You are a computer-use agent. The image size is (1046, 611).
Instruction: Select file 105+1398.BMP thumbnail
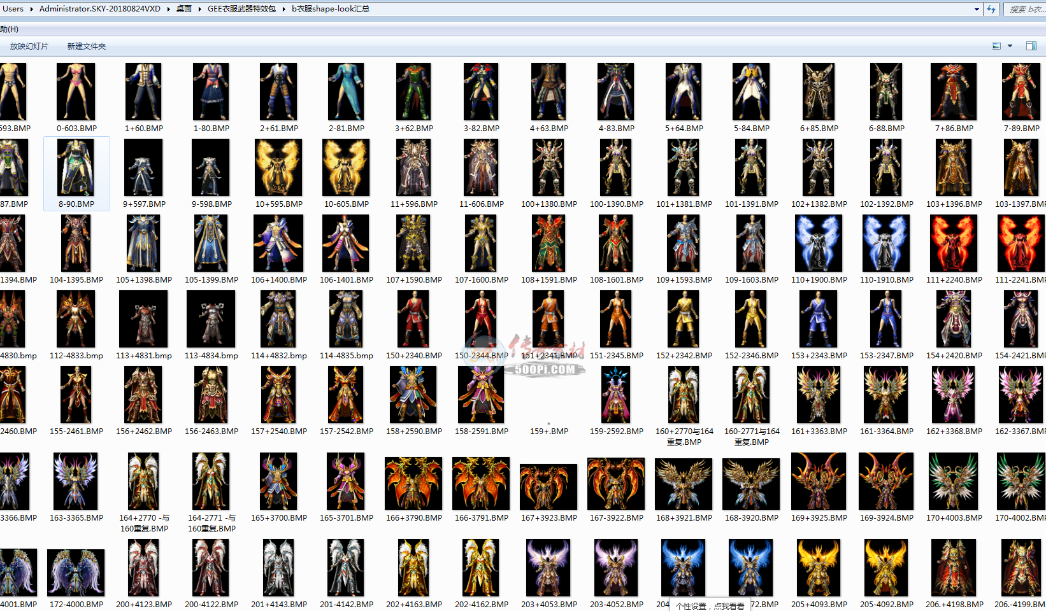point(143,243)
